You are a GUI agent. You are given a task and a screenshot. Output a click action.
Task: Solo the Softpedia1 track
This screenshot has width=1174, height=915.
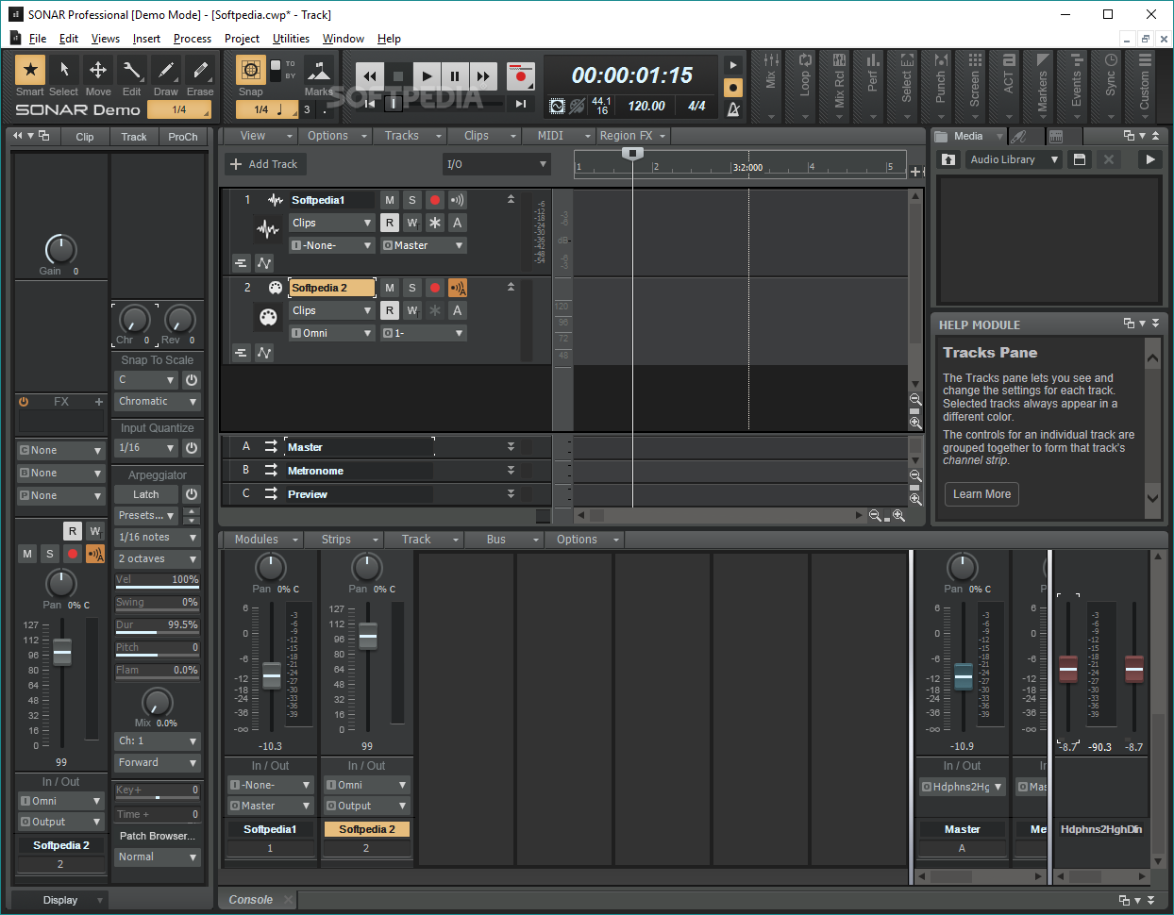412,200
